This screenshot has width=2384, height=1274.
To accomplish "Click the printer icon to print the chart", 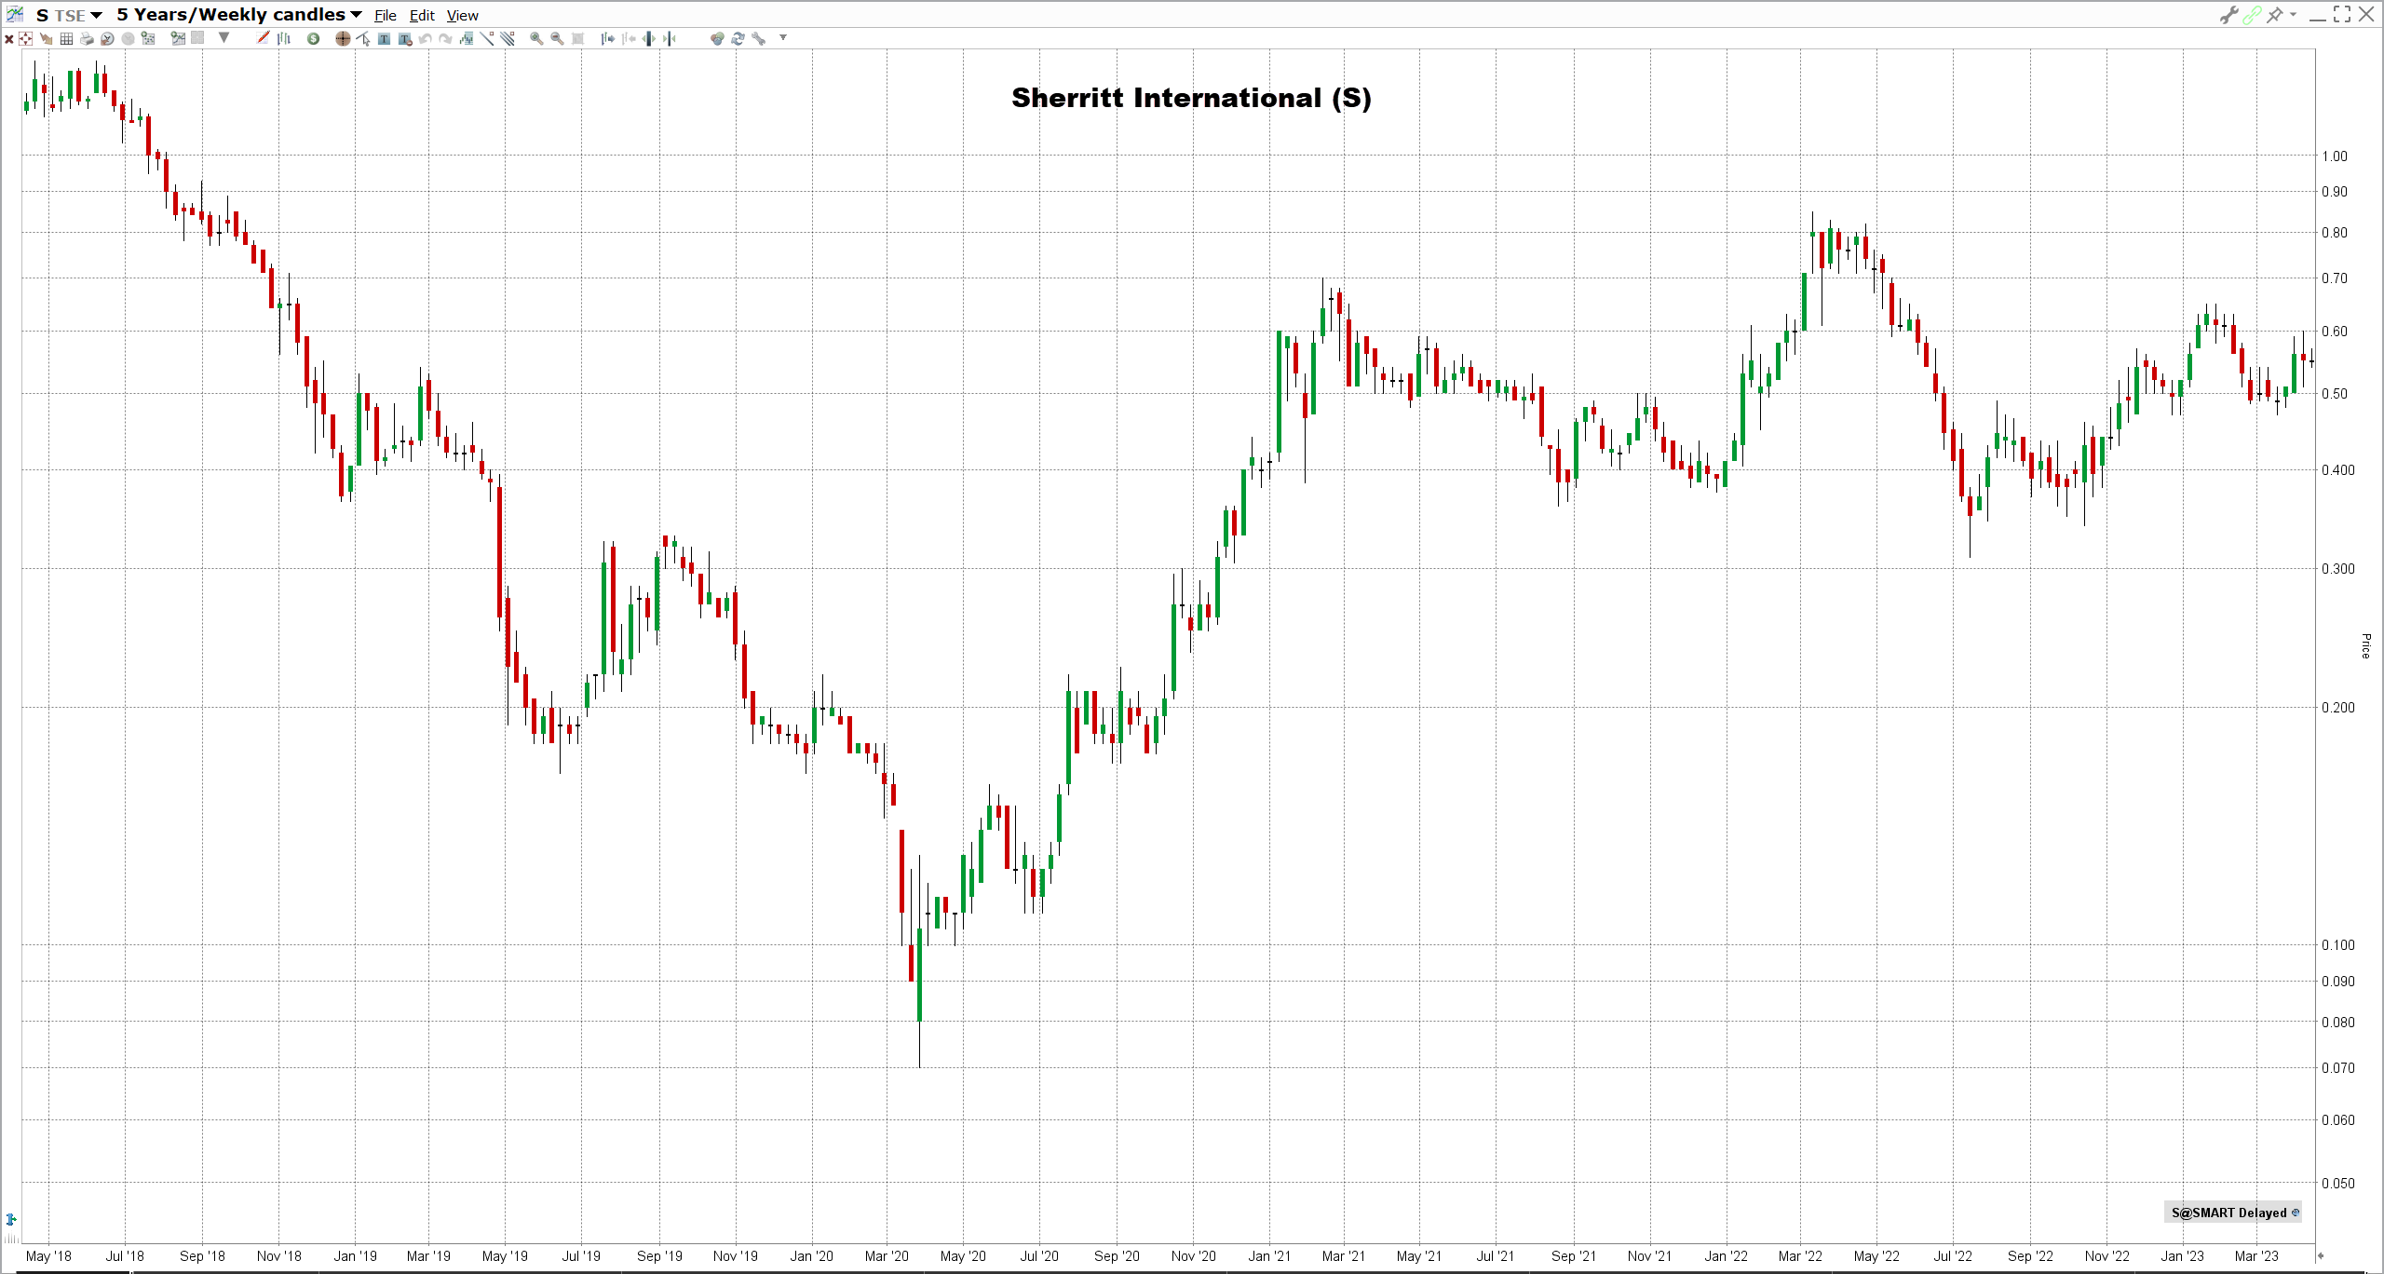I will [87, 39].
